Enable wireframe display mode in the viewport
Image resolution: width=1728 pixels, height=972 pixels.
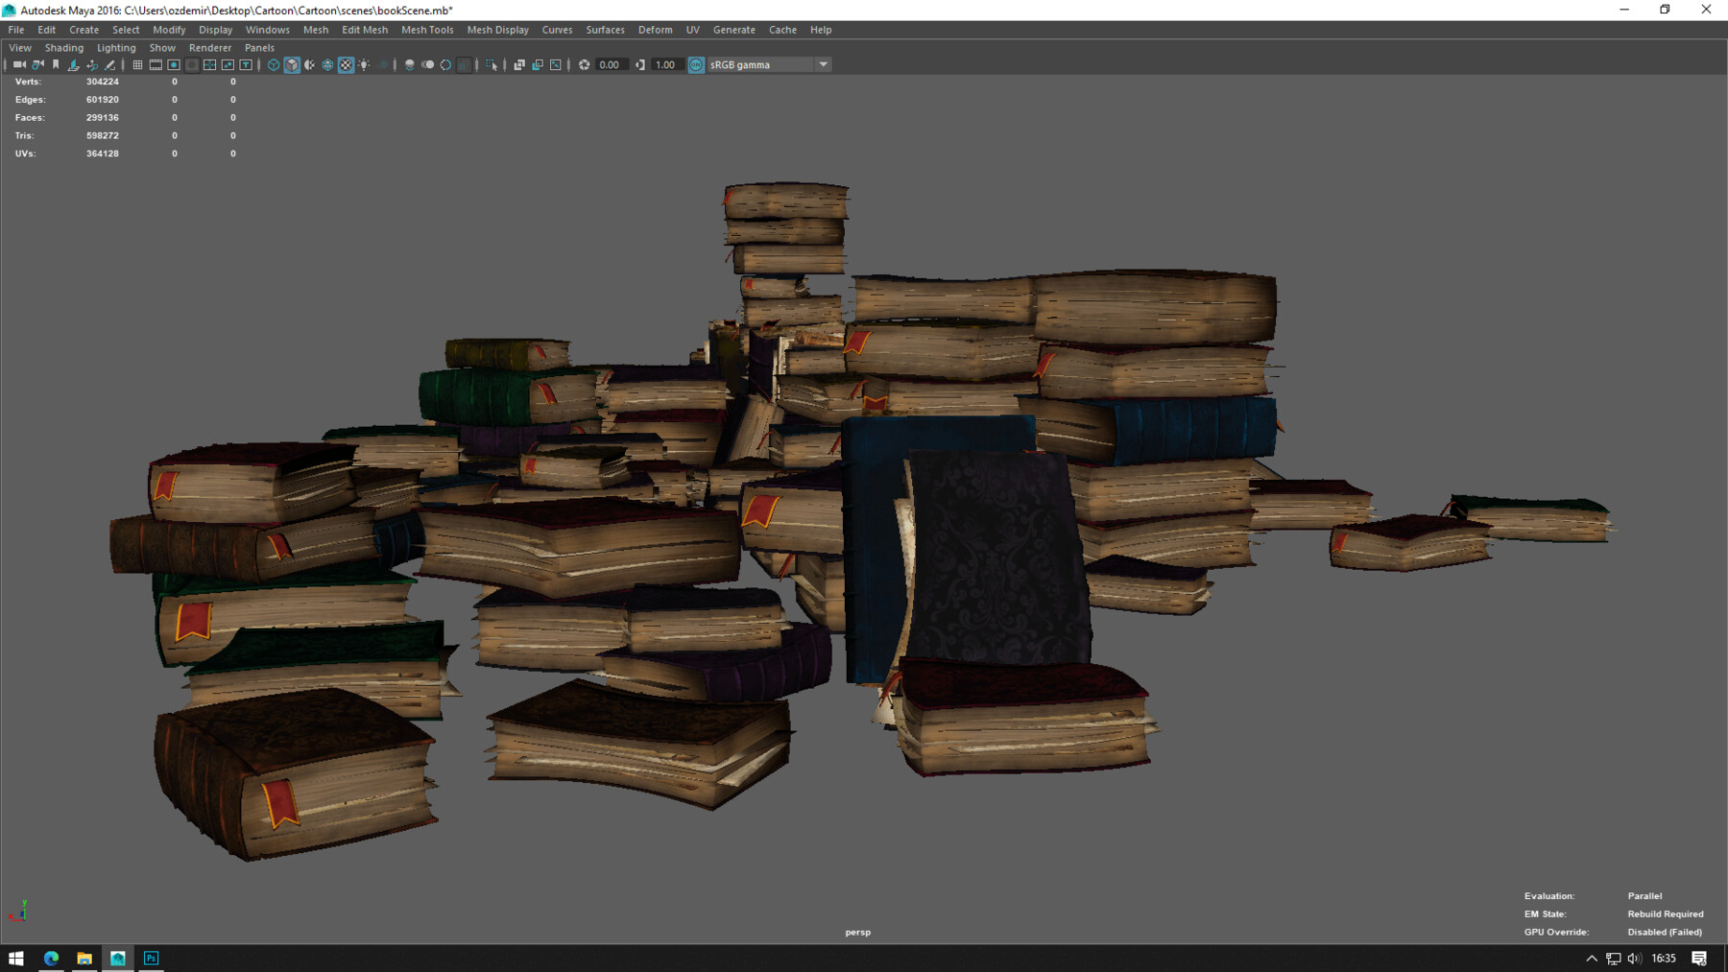click(274, 65)
